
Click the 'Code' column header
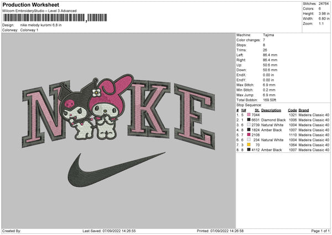point(292,110)
